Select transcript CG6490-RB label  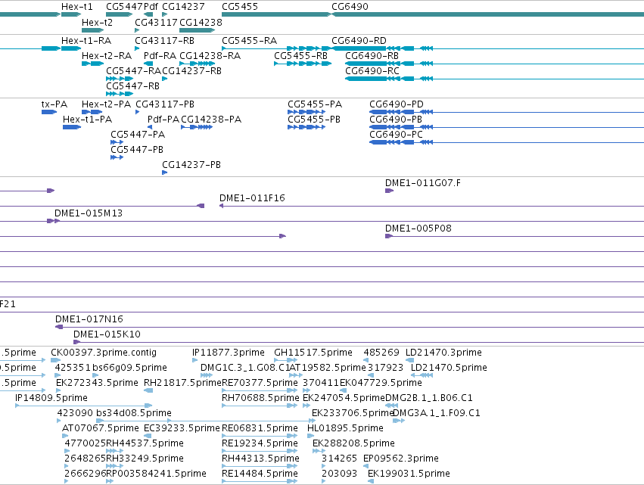(x=372, y=55)
